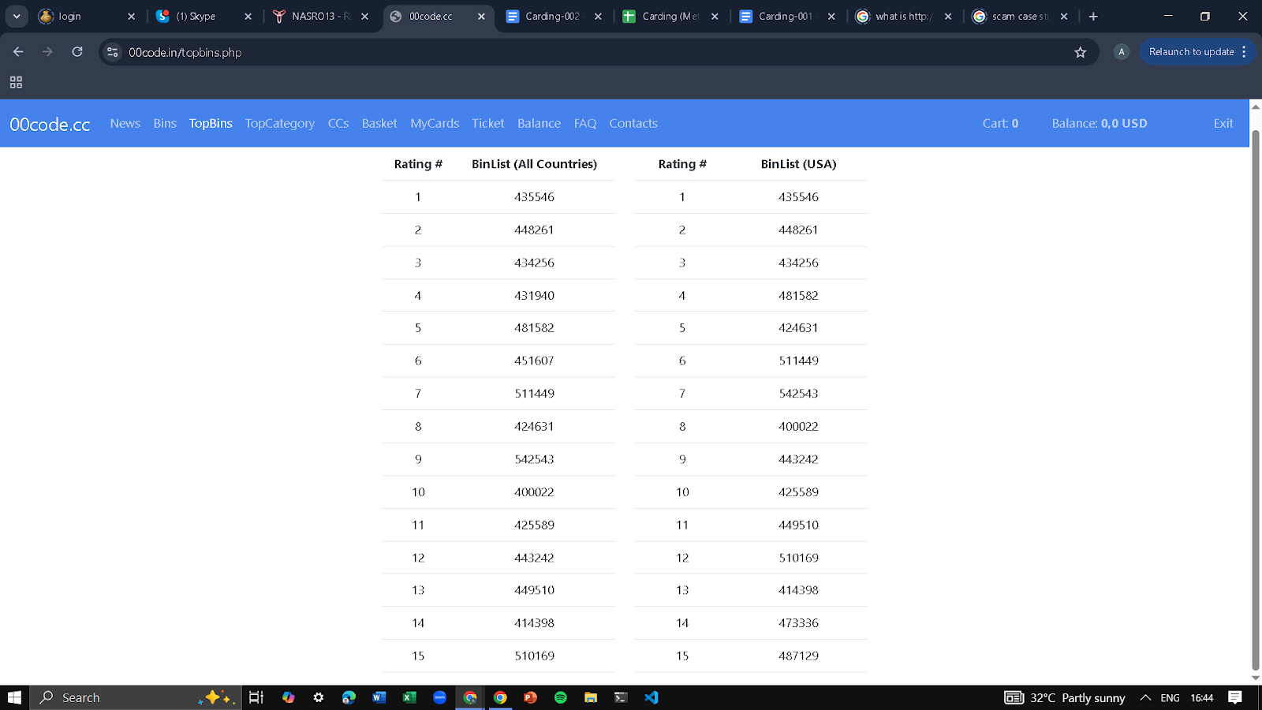This screenshot has width=1262, height=710.
Task: Open the Chrome profile avatar
Action: pyautogui.click(x=1122, y=52)
